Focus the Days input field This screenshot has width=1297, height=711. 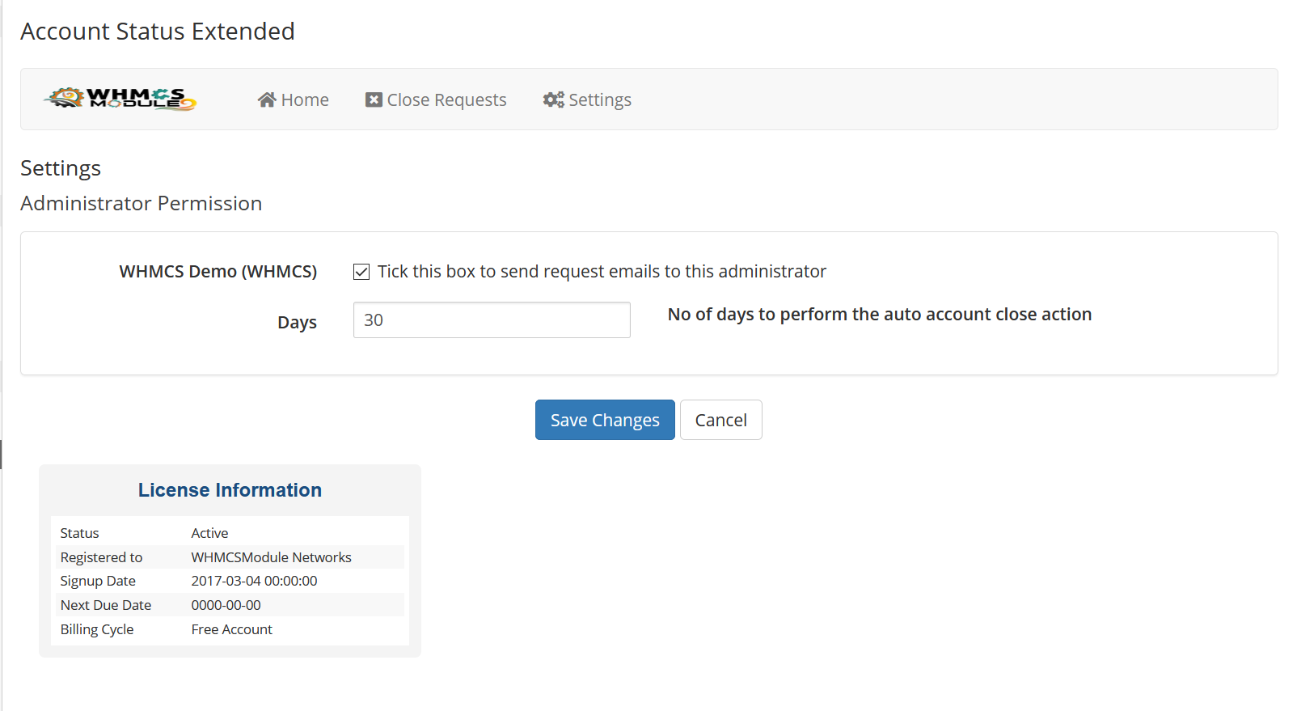(x=492, y=320)
